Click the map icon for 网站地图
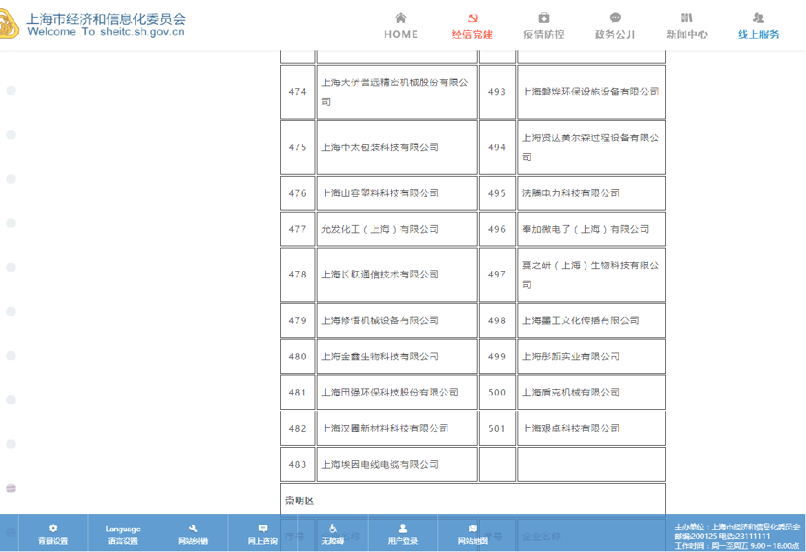The height and width of the screenshot is (552, 806). [x=473, y=529]
